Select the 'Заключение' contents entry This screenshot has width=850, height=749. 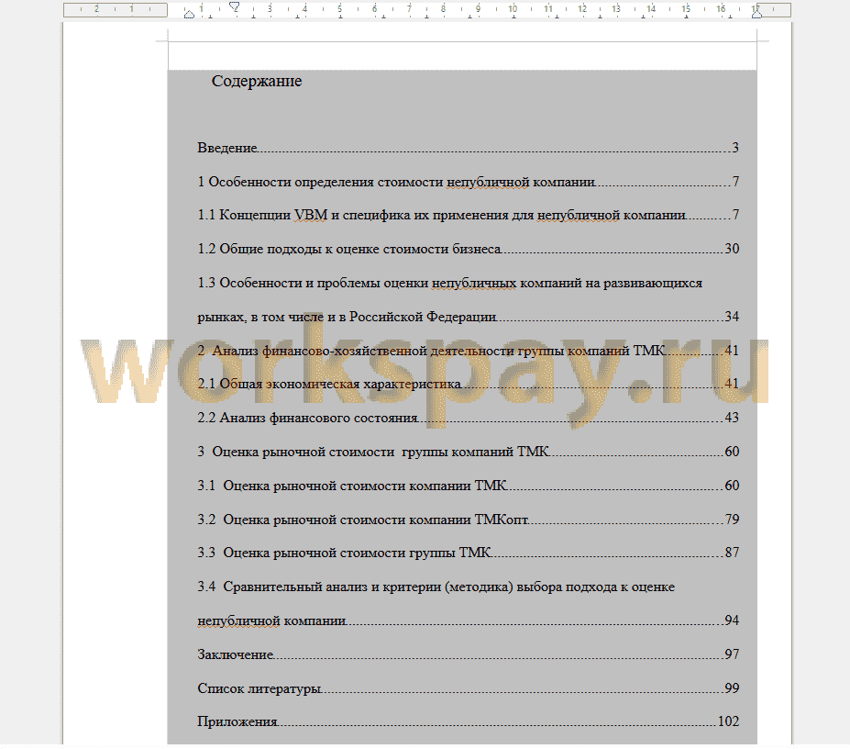[468, 654]
